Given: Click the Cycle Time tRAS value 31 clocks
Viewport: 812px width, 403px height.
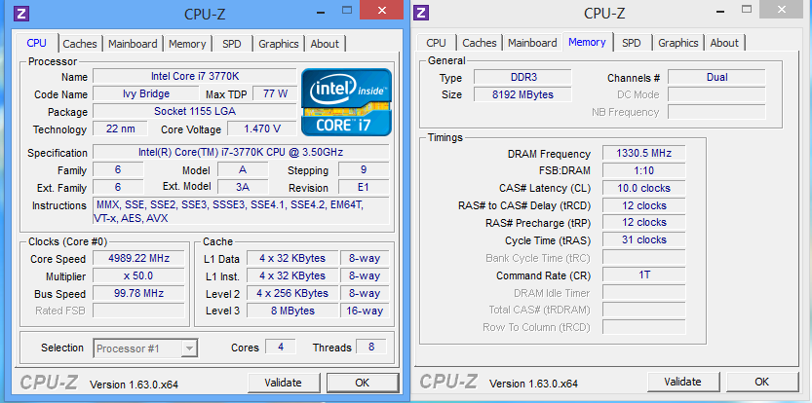Looking at the screenshot, I should point(644,239).
